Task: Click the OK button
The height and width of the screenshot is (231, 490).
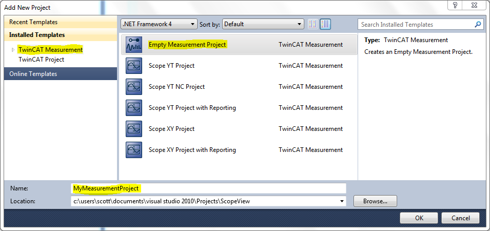Action: tap(419, 218)
